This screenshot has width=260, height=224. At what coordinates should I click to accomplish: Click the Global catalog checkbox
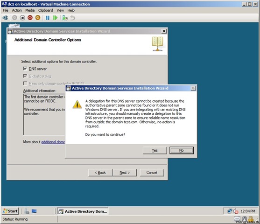25,76
